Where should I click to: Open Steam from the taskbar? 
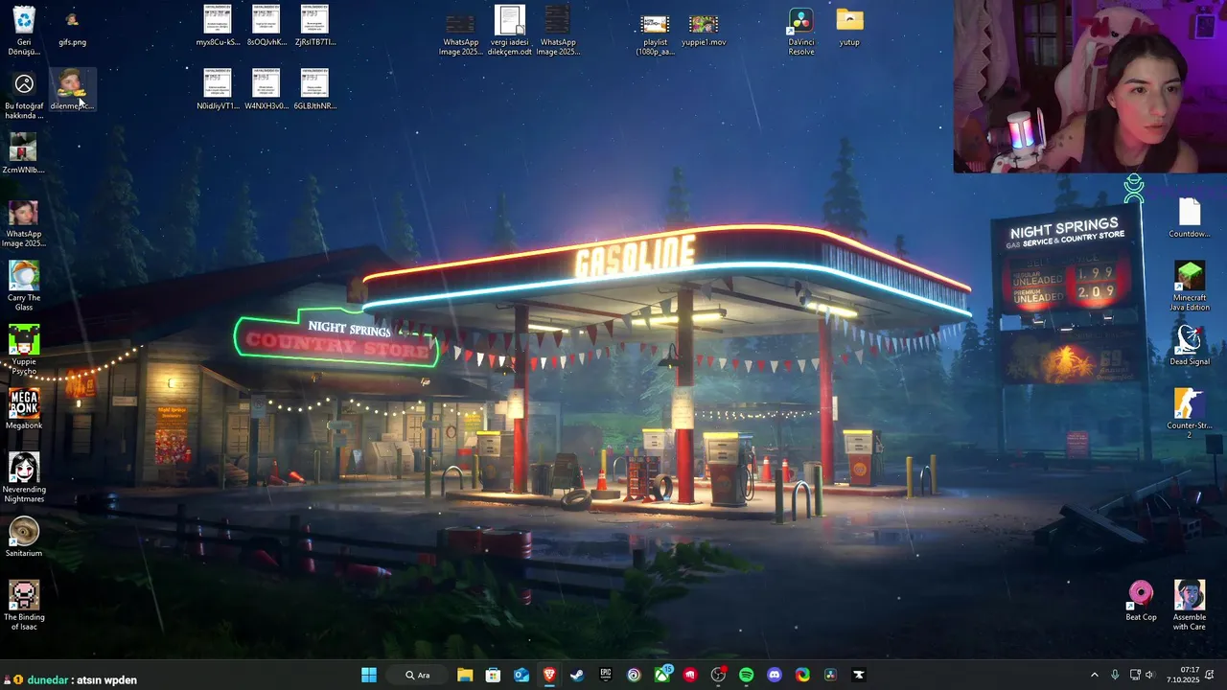coord(577,675)
